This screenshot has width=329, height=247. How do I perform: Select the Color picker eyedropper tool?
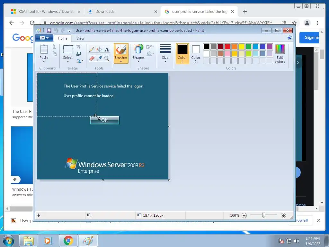click(99, 58)
